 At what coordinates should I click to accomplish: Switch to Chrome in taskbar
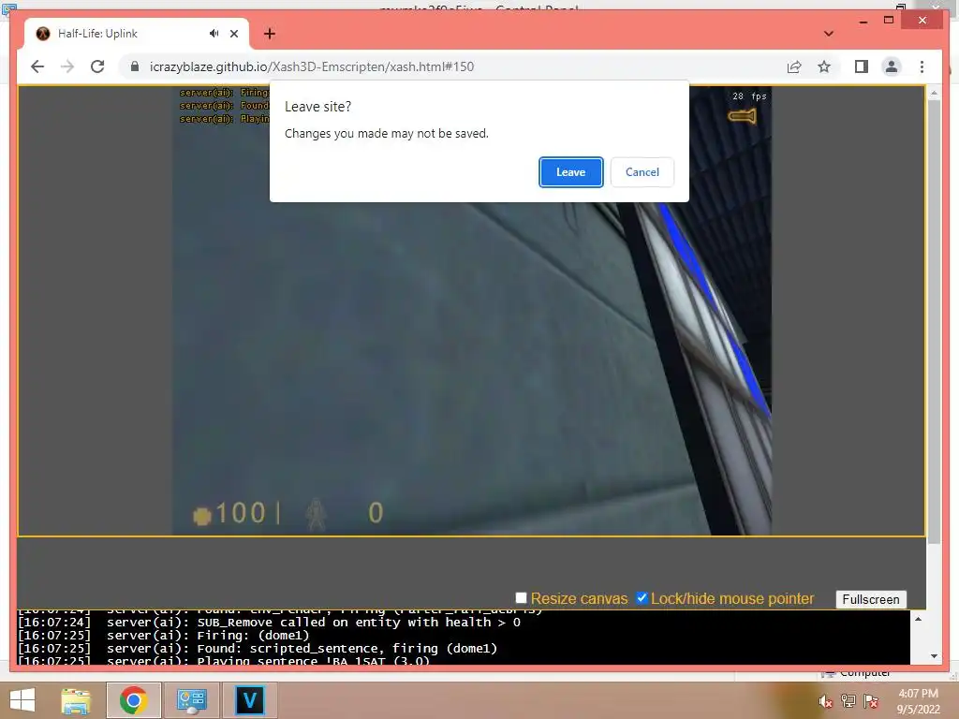pyautogui.click(x=133, y=700)
